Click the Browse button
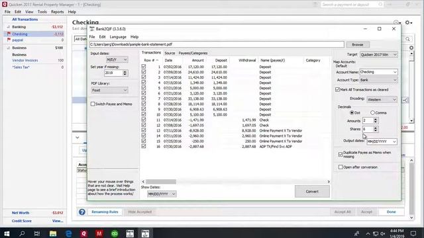This screenshot has width=424, height=238. click(x=358, y=44)
